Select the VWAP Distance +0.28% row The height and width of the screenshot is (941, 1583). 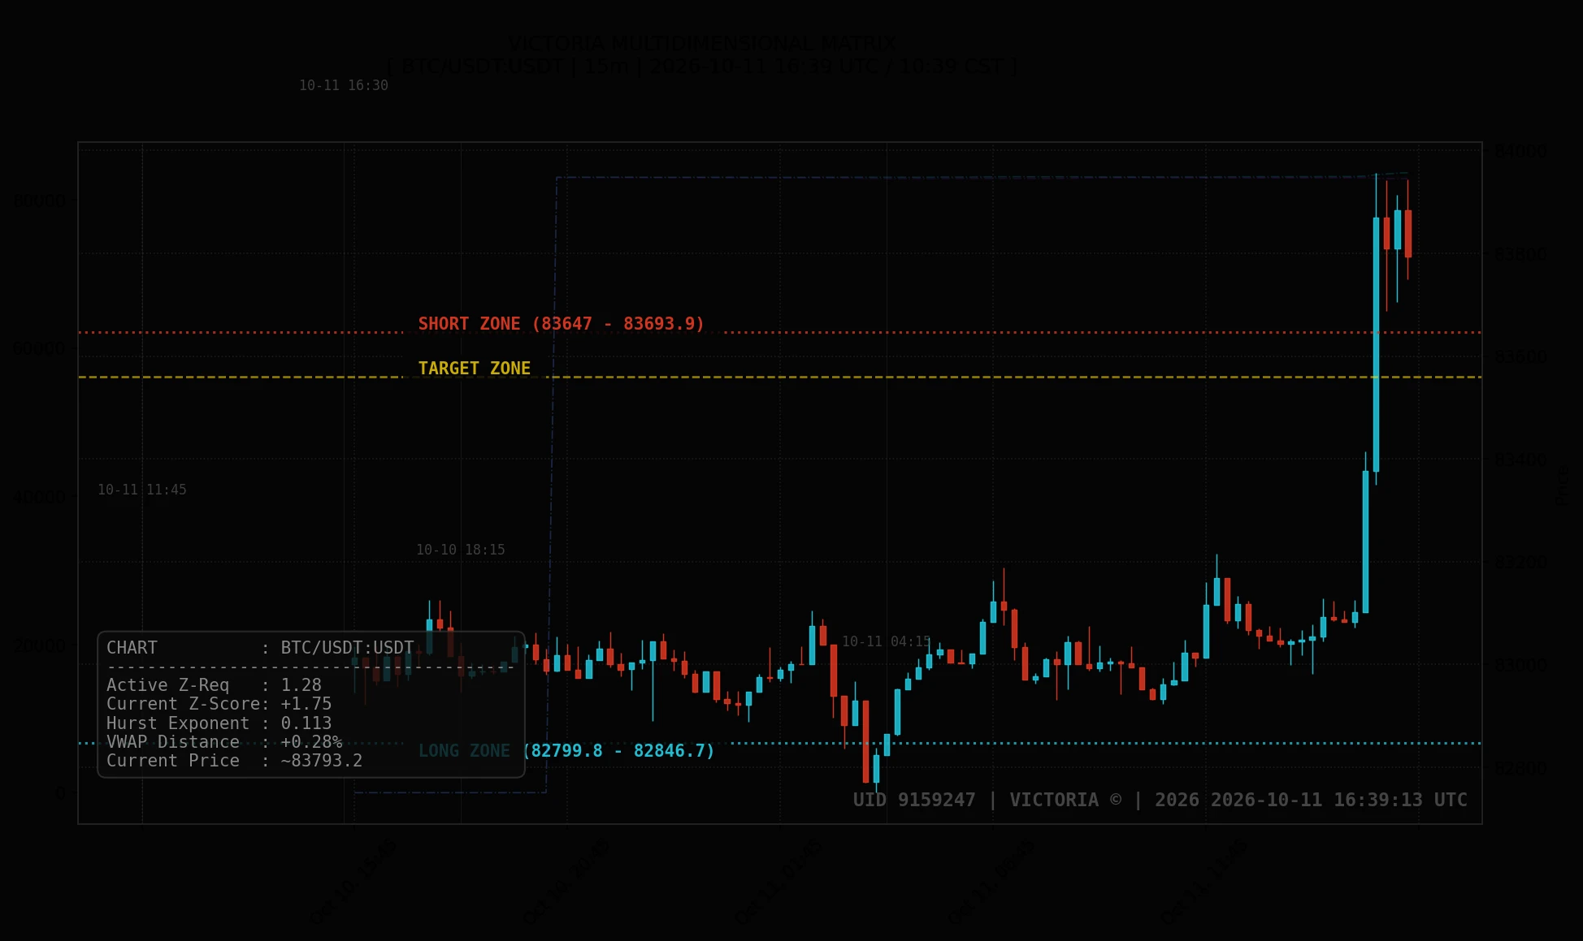[224, 742]
